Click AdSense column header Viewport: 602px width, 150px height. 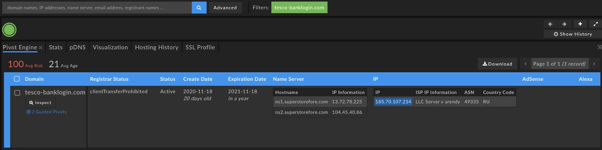(533, 79)
